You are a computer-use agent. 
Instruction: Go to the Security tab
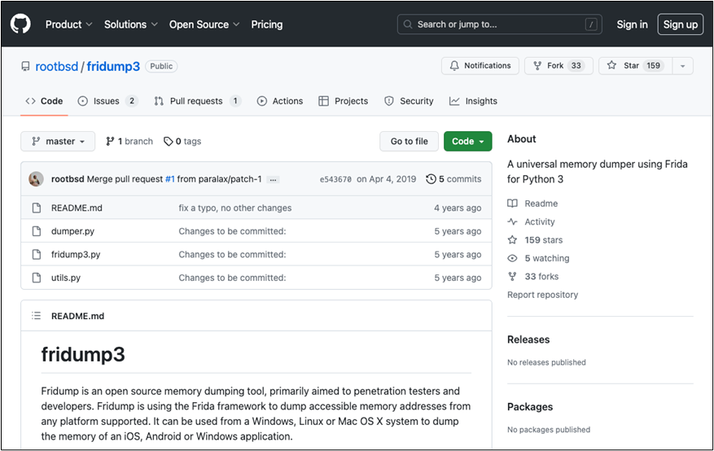click(409, 101)
